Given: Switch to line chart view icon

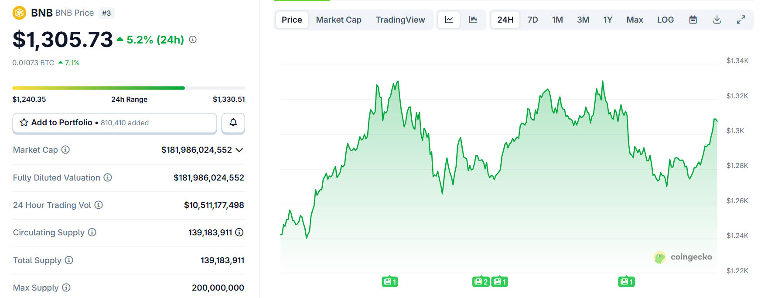Looking at the screenshot, I should (449, 20).
